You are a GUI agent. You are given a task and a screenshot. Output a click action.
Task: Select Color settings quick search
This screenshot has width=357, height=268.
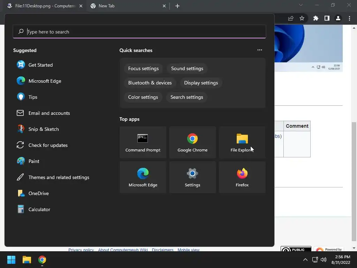[143, 97]
